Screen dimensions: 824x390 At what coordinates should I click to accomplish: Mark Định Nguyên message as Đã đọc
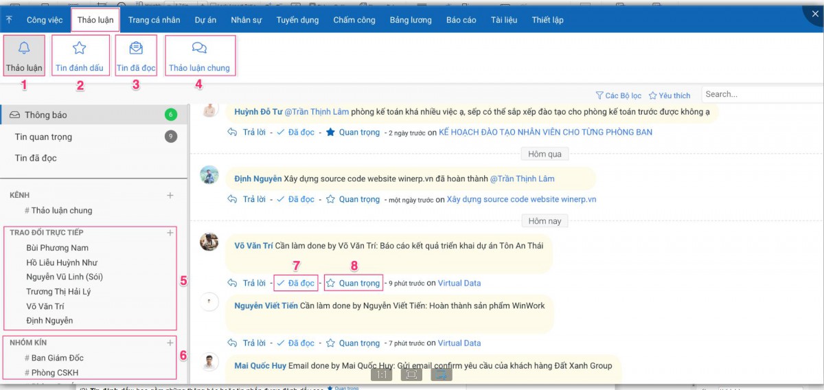click(x=295, y=199)
